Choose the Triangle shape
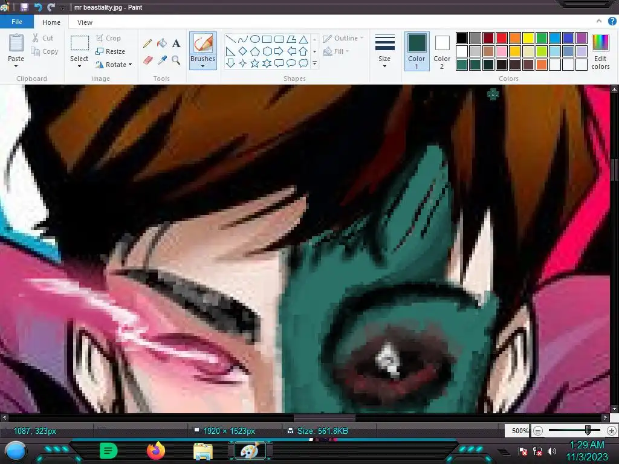This screenshot has width=619, height=464. tap(303, 39)
